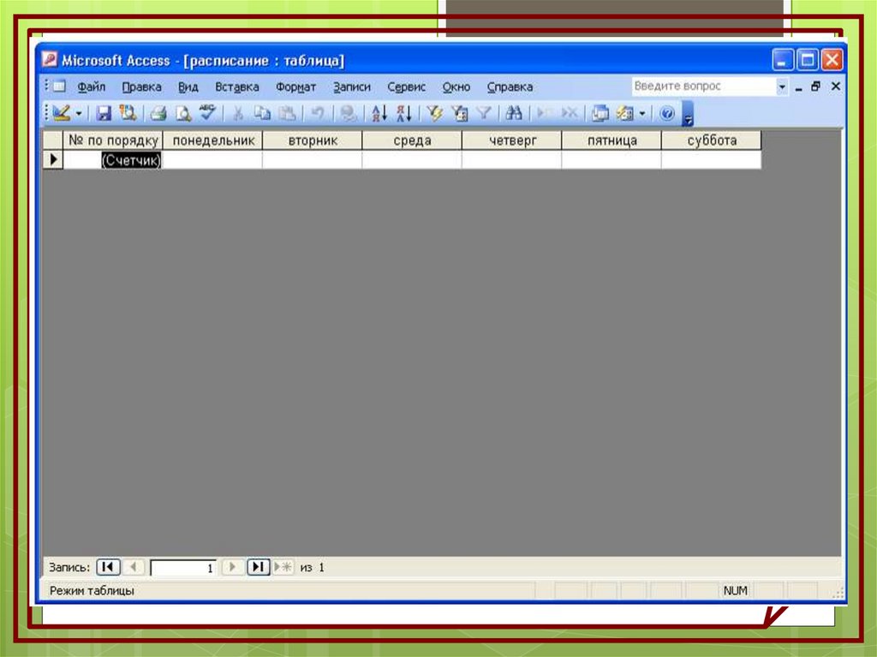877x657 pixels.
Task: Open the Окно menu
Action: coord(456,87)
